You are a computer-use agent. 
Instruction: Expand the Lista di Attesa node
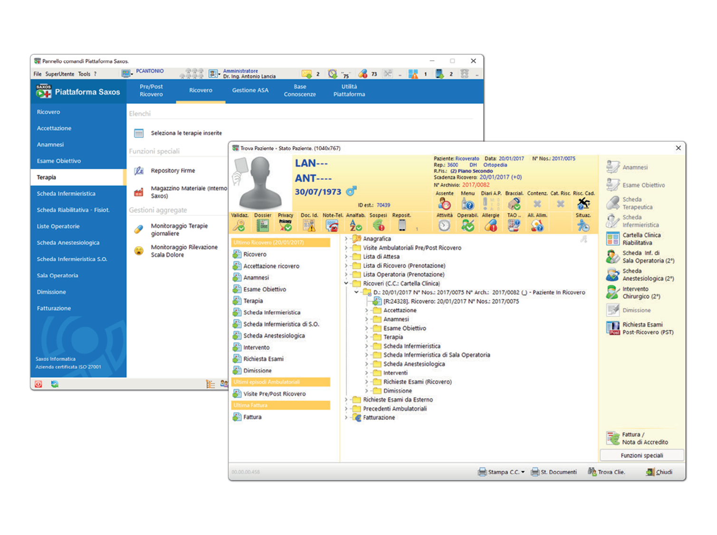[x=346, y=257]
